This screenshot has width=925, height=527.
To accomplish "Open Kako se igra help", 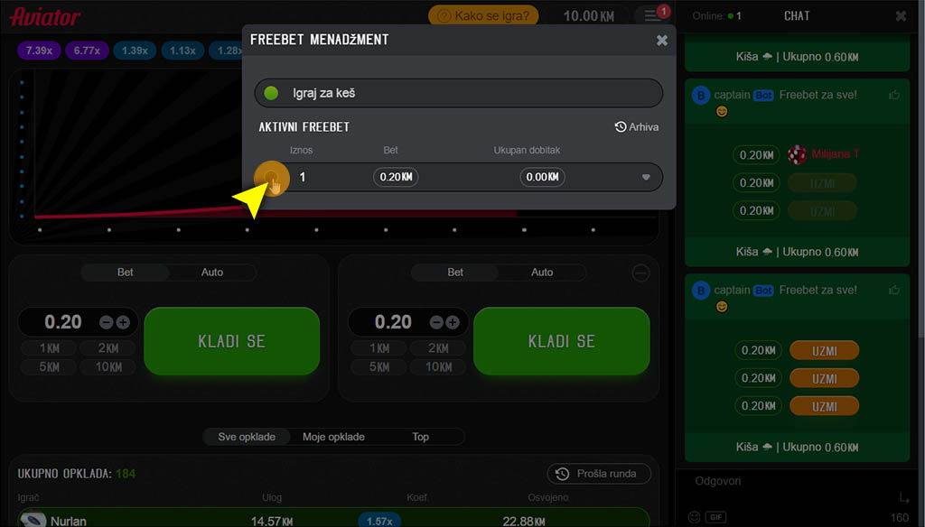I will click(x=484, y=15).
